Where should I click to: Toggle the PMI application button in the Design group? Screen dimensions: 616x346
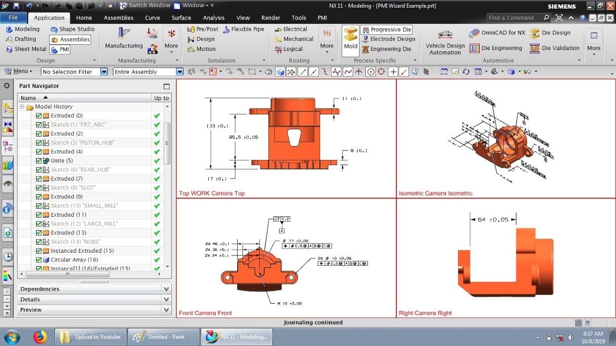pyautogui.click(x=60, y=49)
